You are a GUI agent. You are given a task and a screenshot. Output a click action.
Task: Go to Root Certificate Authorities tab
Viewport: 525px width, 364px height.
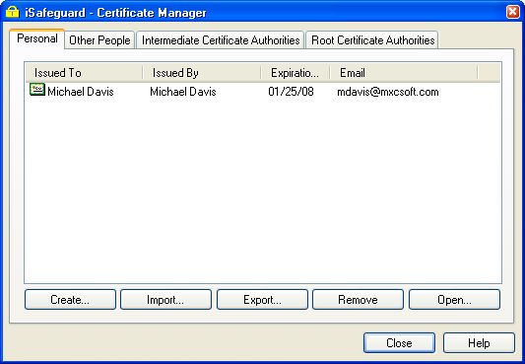pyautogui.click(x=372, y=40)
